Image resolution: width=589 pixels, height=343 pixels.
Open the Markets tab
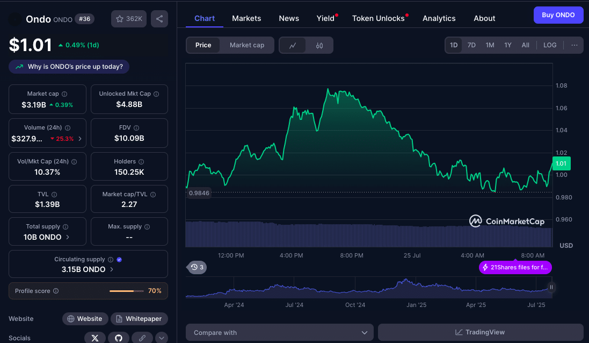click(246, 18)
